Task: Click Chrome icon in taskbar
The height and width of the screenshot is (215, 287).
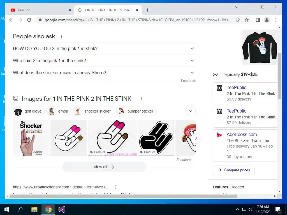Action: click(x=48, y=209)
